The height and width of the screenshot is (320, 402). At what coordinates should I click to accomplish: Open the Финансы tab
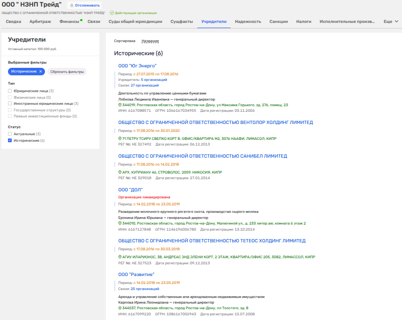pyautogui.click(x=69, y=22)
